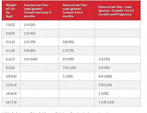Click the 7/8 (120) cell in the 8 lbs row

point(77,68)
